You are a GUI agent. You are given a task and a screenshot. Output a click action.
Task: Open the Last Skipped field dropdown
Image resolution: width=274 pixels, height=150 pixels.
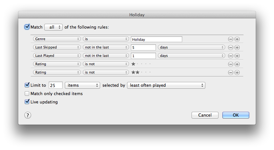click(x=57, y=47)
